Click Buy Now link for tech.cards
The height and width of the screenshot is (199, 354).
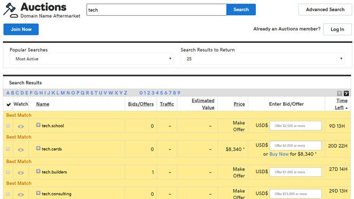tap(279, 154)
